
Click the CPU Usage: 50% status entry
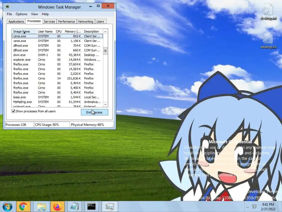click(x=52, y=125)
